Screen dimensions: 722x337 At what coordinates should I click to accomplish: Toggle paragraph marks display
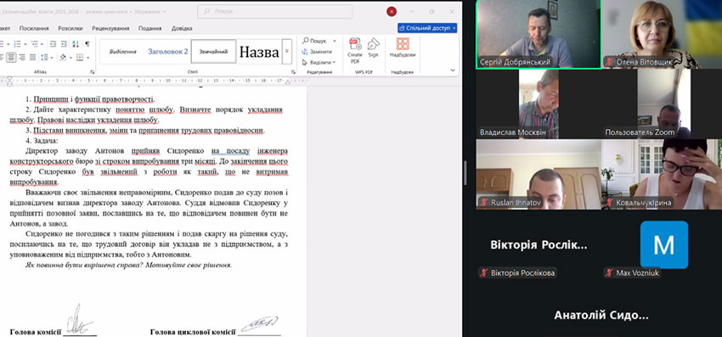87,44
